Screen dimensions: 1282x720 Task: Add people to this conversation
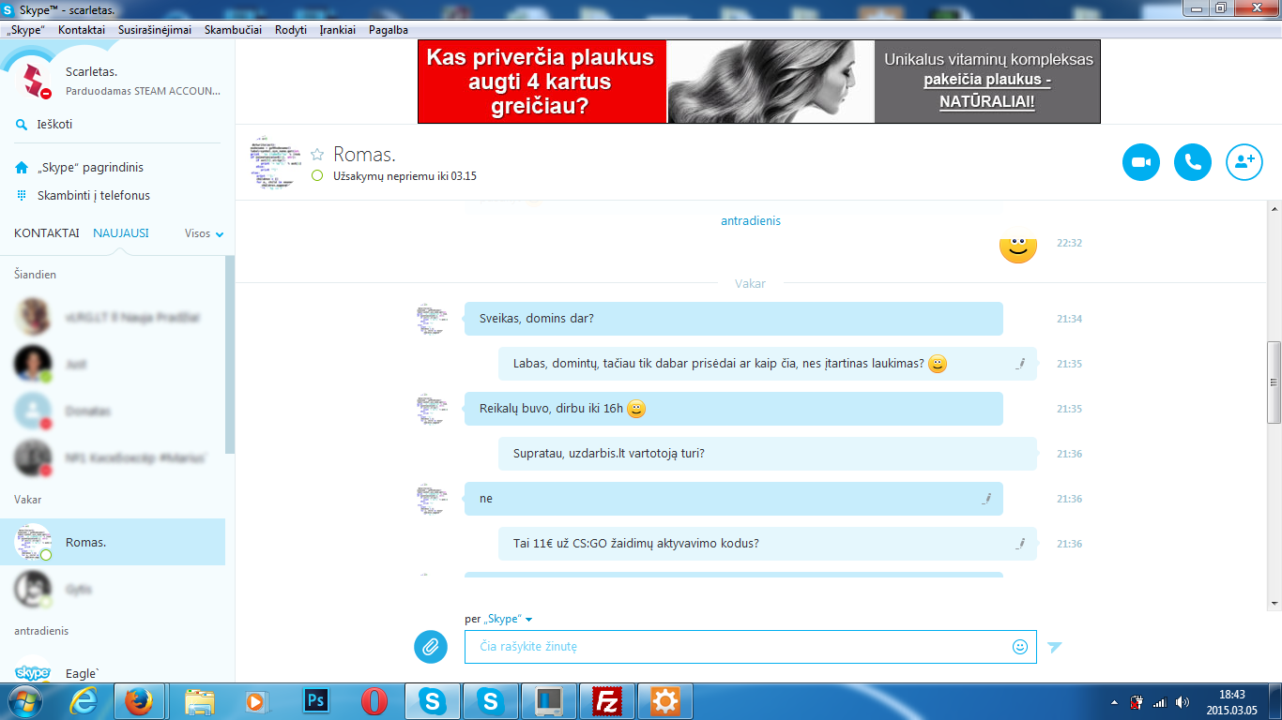pyautogui.click(x=1244, y=162)
